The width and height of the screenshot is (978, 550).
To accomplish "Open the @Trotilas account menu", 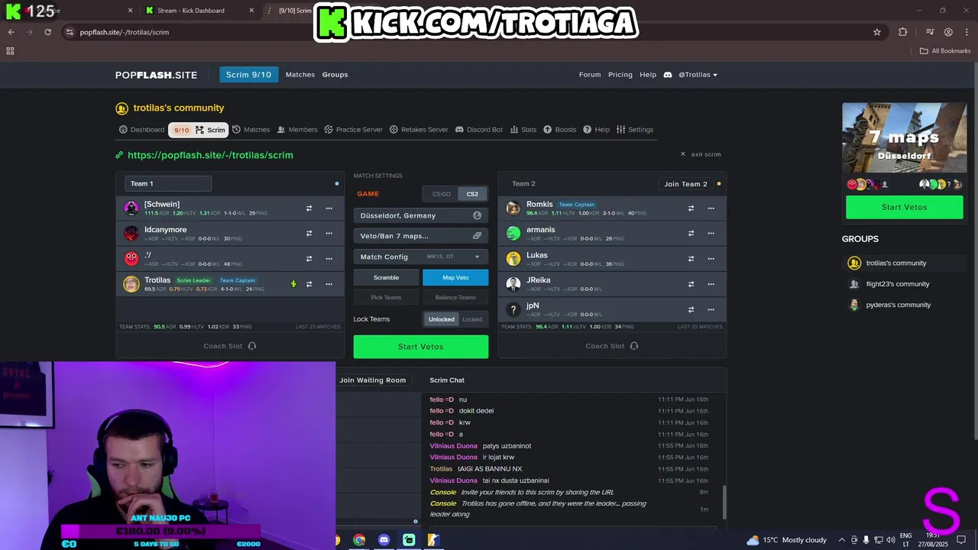I will point(698,75).
